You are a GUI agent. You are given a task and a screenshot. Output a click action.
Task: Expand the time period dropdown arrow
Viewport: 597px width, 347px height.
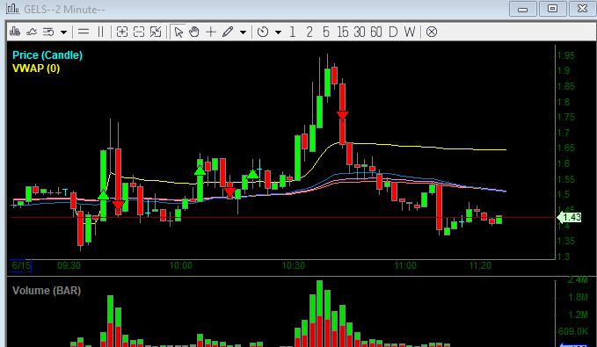tap(279, 32)
